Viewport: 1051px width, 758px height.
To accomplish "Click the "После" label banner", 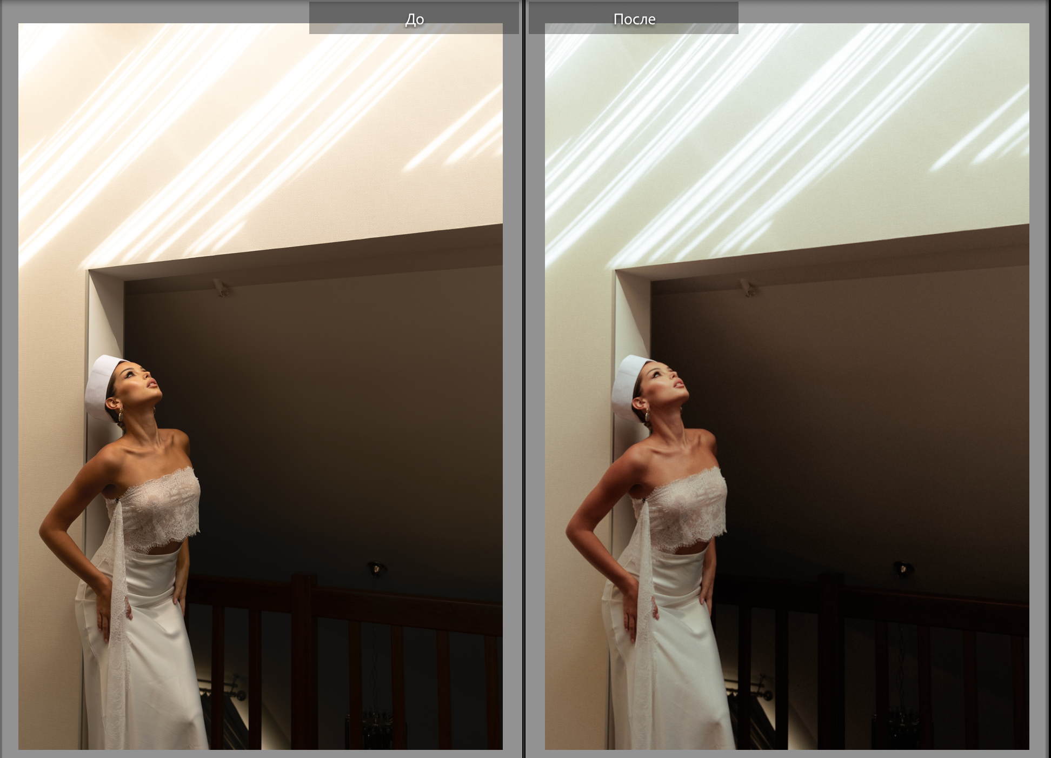I will 634,18.
